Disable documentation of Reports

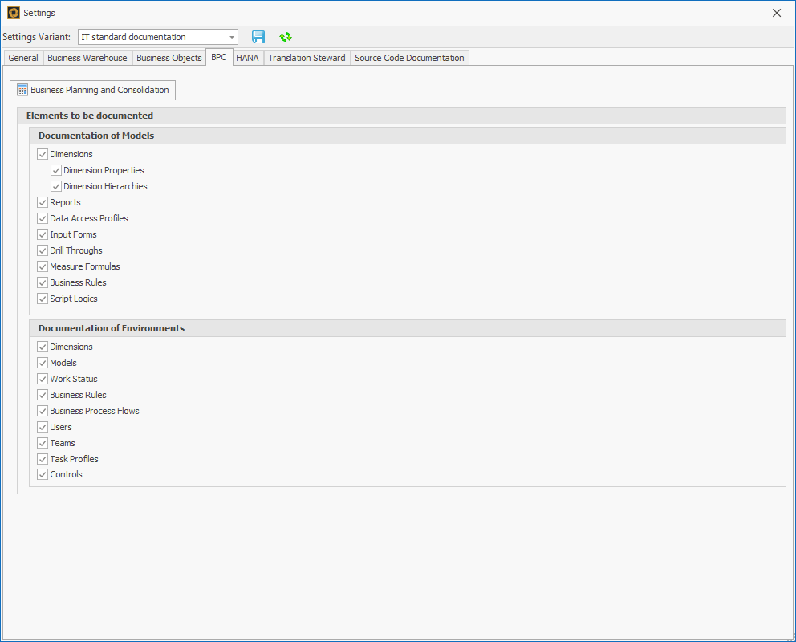point(42,202)
